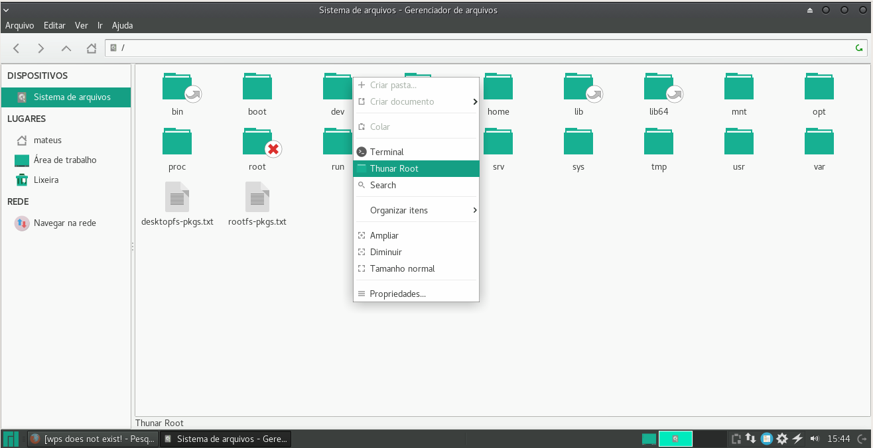
Task: Choose Terminal from the context menu
Action: coord(416,152)
